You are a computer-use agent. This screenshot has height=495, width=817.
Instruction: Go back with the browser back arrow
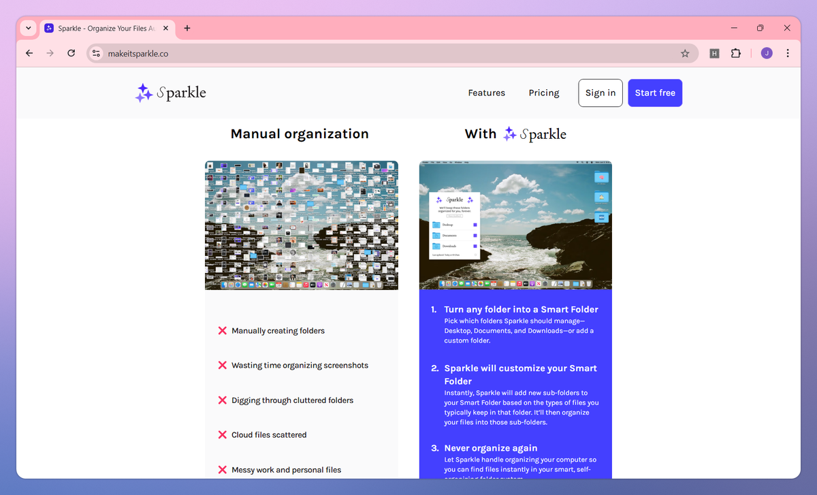(29, 53)
